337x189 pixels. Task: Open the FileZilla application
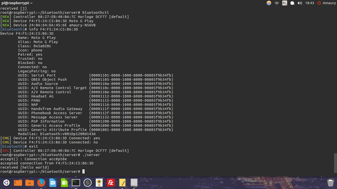(111, 183)
